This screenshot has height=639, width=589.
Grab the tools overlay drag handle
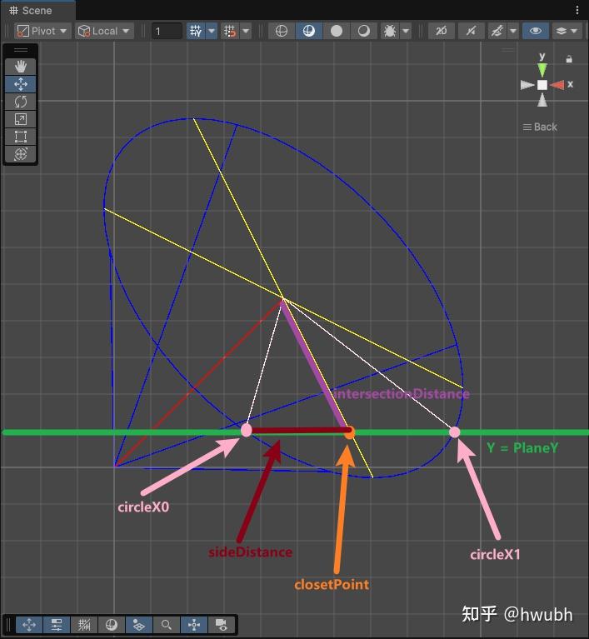(x=20, y=50)
